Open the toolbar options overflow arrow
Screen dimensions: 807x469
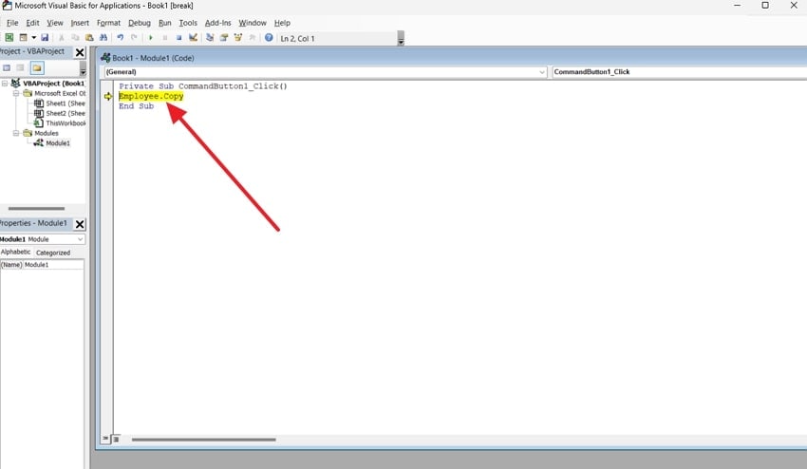[401, 39]
